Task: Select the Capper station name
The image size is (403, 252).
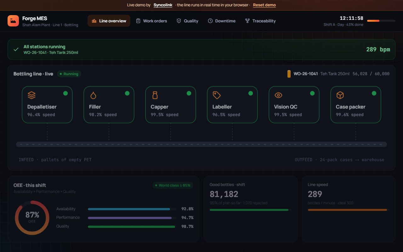Action: 160,107
